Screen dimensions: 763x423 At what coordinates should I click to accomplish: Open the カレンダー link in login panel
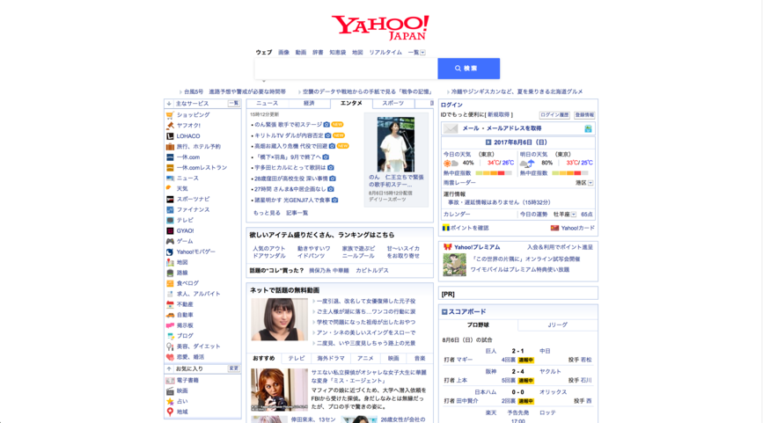click(457, 215)
